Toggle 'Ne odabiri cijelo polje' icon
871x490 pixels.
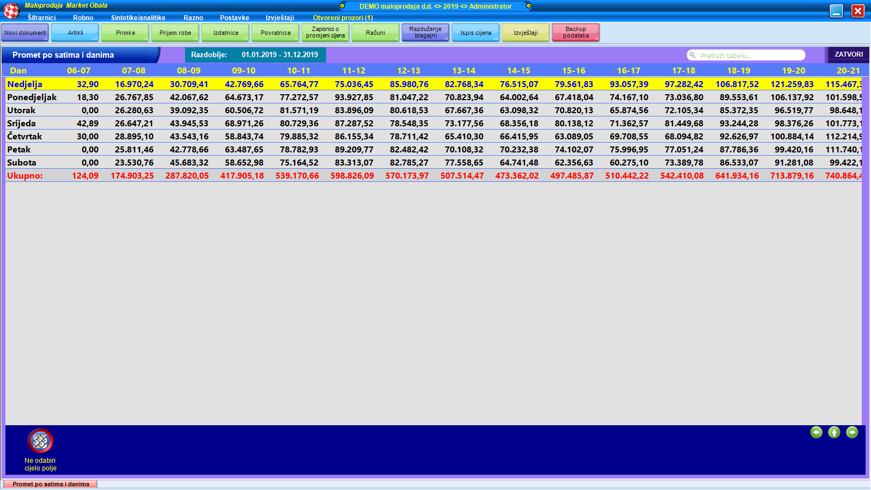point(40,441)
